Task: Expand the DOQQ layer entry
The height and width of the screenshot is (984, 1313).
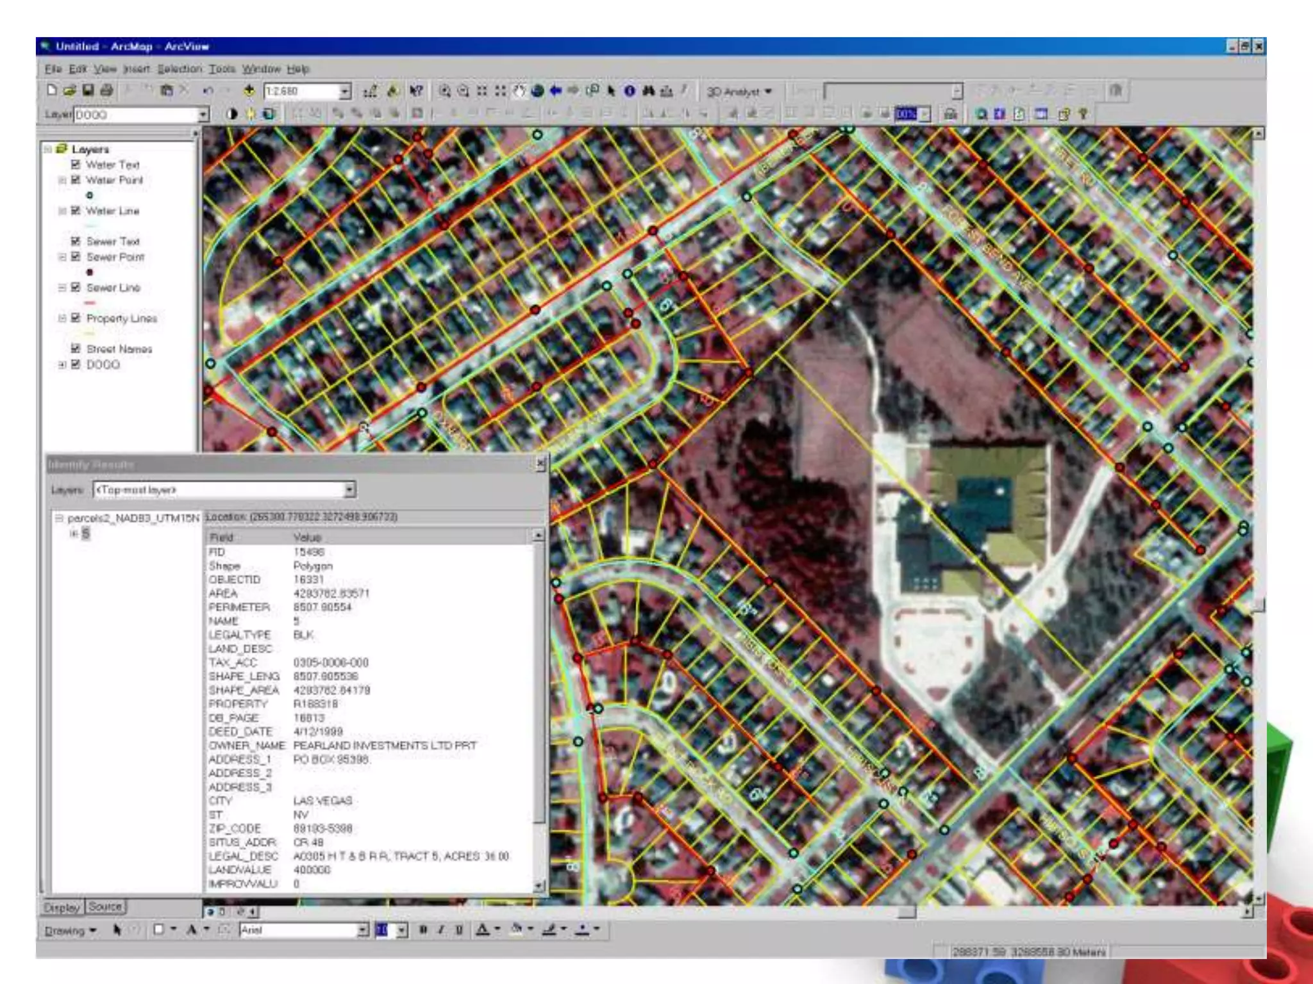Action: click(62, 365)
